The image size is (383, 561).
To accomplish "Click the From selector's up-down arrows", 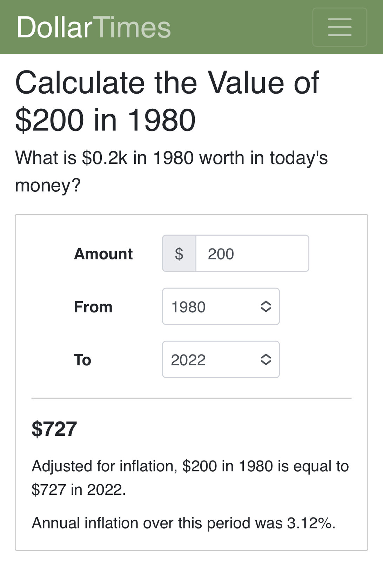I will click(x=266, y=307).
